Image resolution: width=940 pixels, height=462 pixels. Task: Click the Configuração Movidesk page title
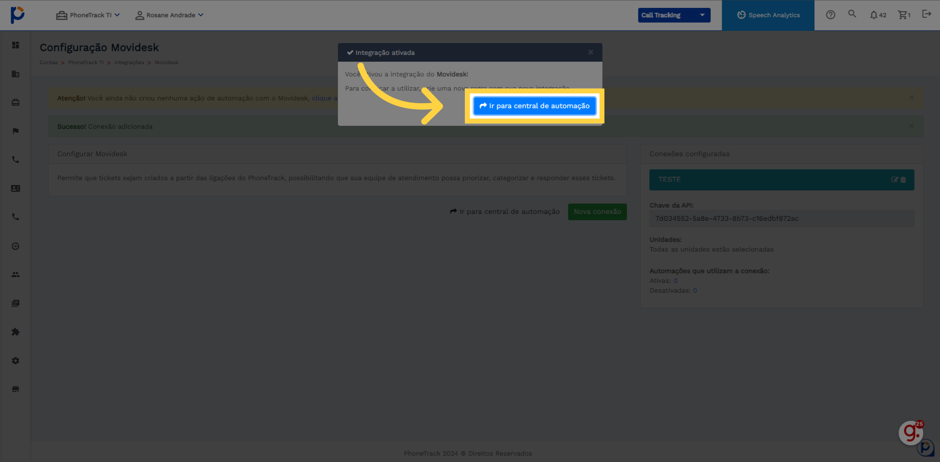click(x=99, y=47)
